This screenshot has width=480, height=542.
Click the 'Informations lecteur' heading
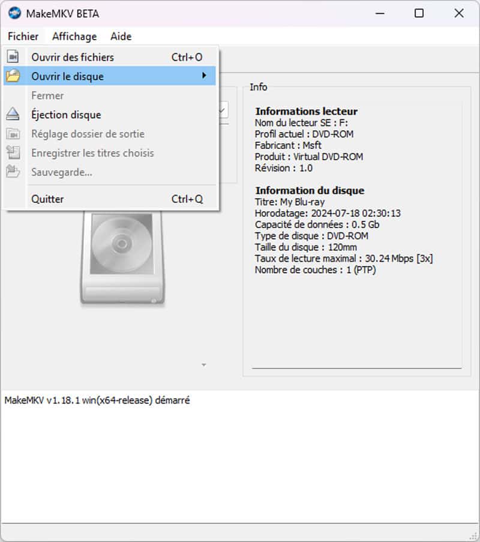click(x=306, y=111)
